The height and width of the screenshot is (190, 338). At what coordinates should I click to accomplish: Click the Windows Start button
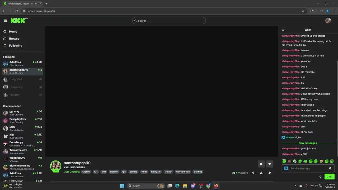122,186
